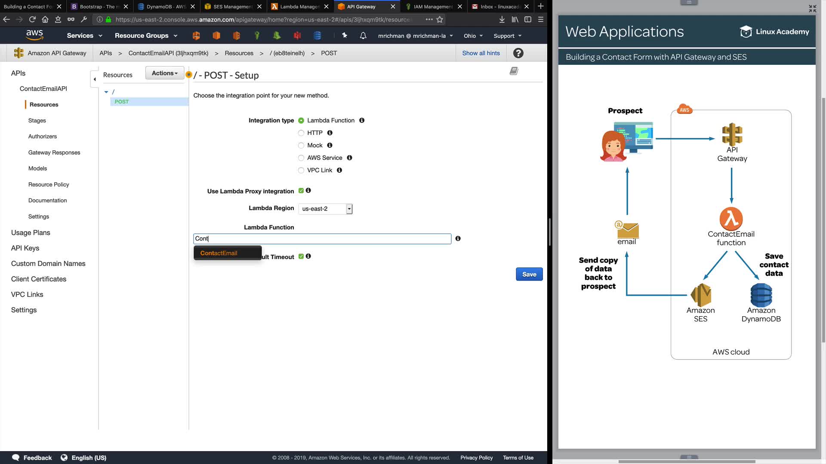Select the HTTP integration type radio
The width and height of the screenshot is (826, 464).
point(301,133)
